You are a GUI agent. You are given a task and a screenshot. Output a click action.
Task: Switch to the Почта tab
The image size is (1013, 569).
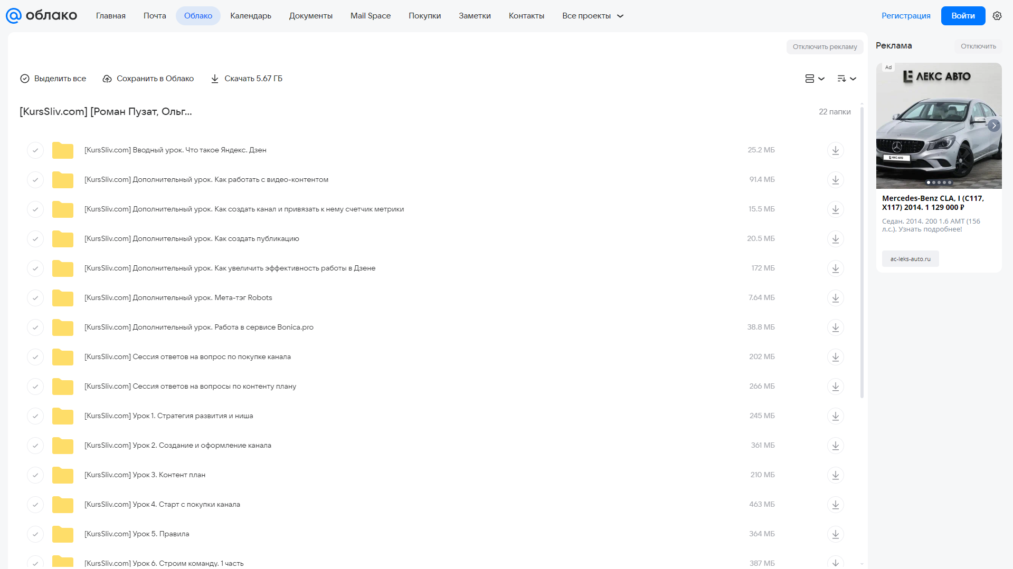coord(155,16)
